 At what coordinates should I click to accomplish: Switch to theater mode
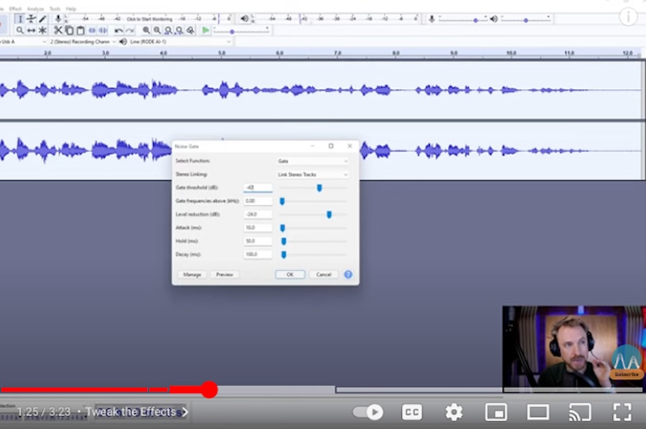point(538,412)
